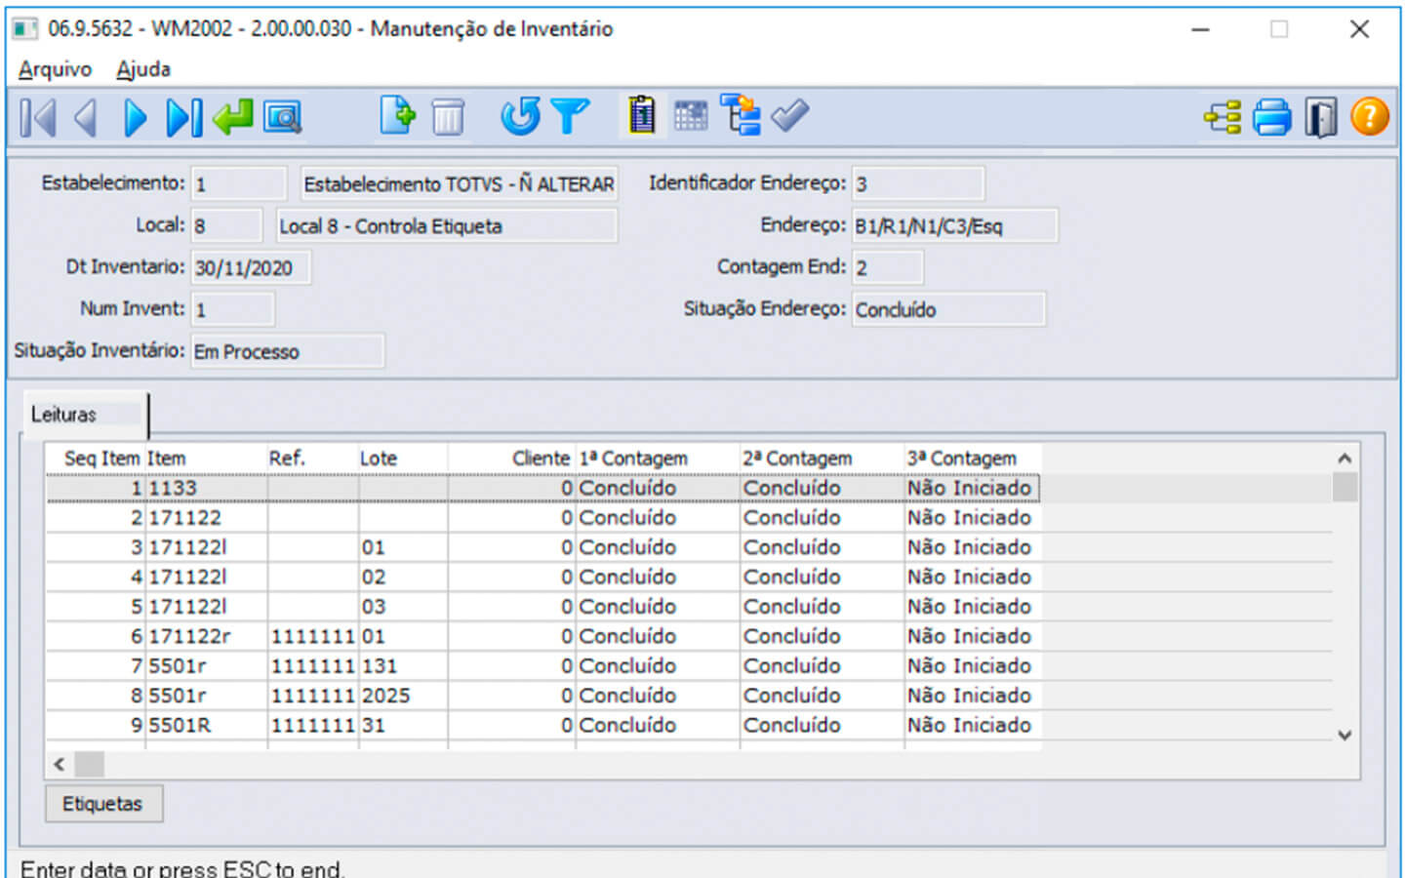Click the blue undo arrow icon
This screenshot has width=1405, height=878.
pos(520,116)
